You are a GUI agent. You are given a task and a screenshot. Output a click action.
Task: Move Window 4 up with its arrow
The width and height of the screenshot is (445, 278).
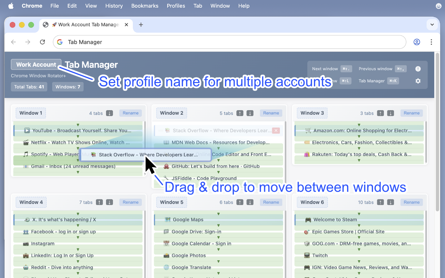pyautogui.click(x=99, y=202)
